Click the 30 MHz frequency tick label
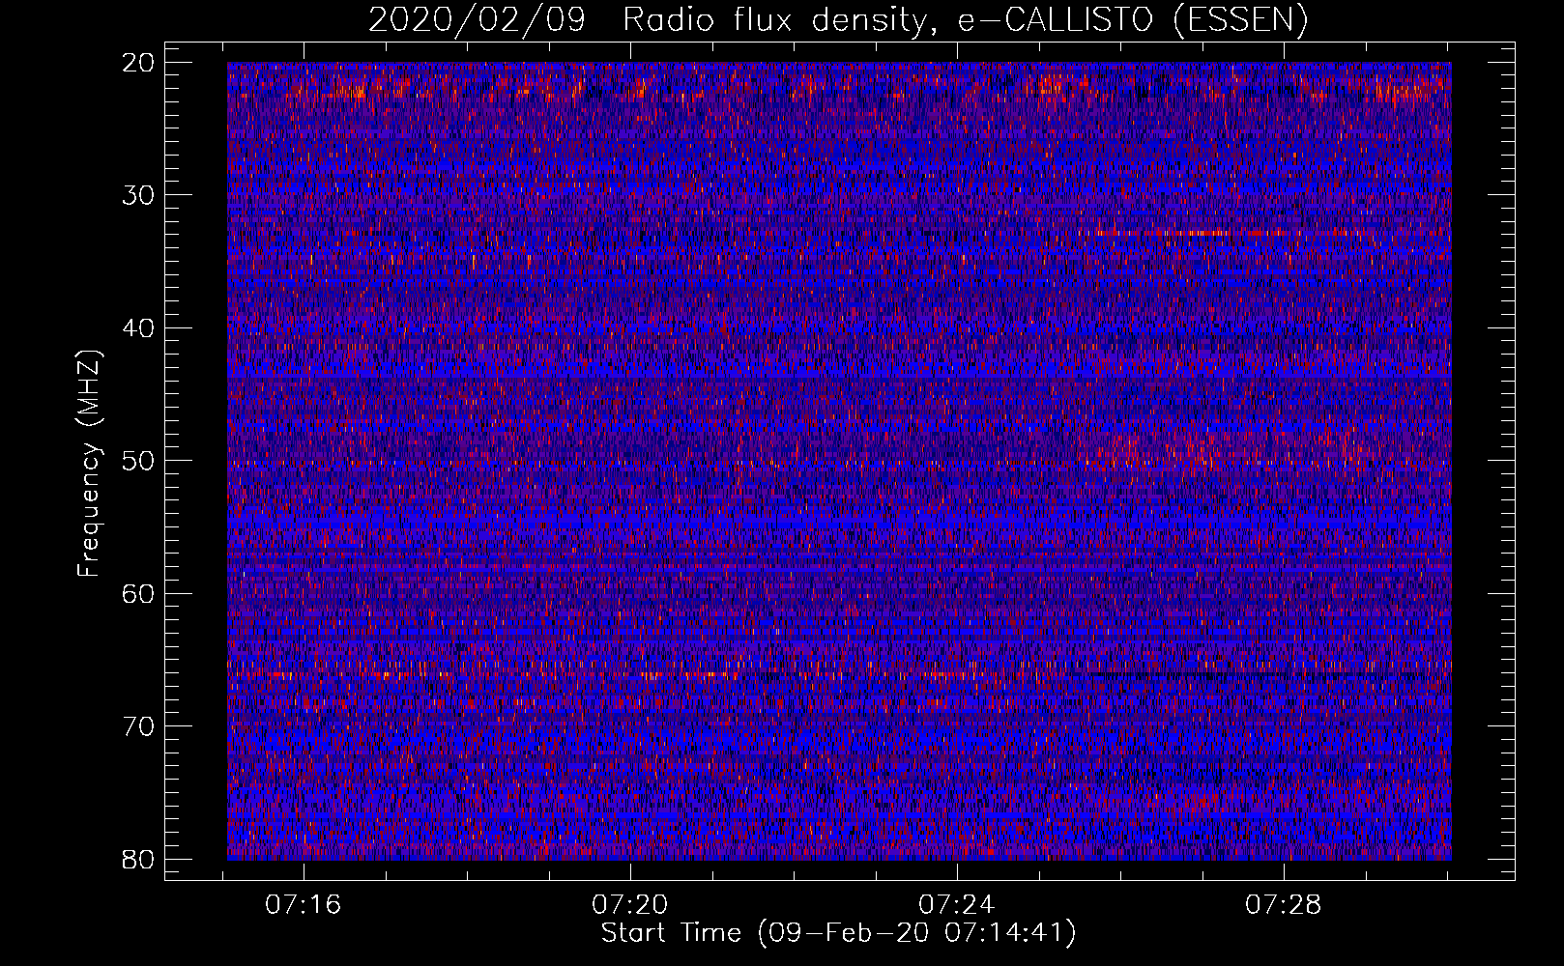The image size is (1564, 966). pos(139,195)
